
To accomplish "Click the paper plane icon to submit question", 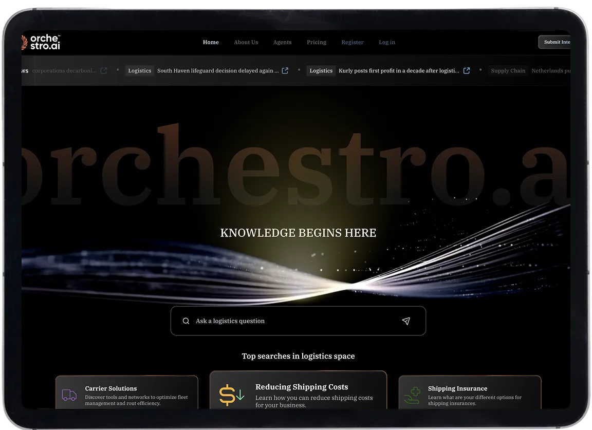I will pos(406,321).
